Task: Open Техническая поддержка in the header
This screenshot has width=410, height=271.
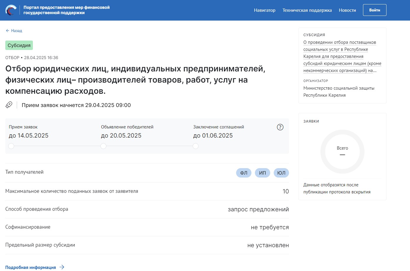Action: pyautogui.click(x=307, y=10)
